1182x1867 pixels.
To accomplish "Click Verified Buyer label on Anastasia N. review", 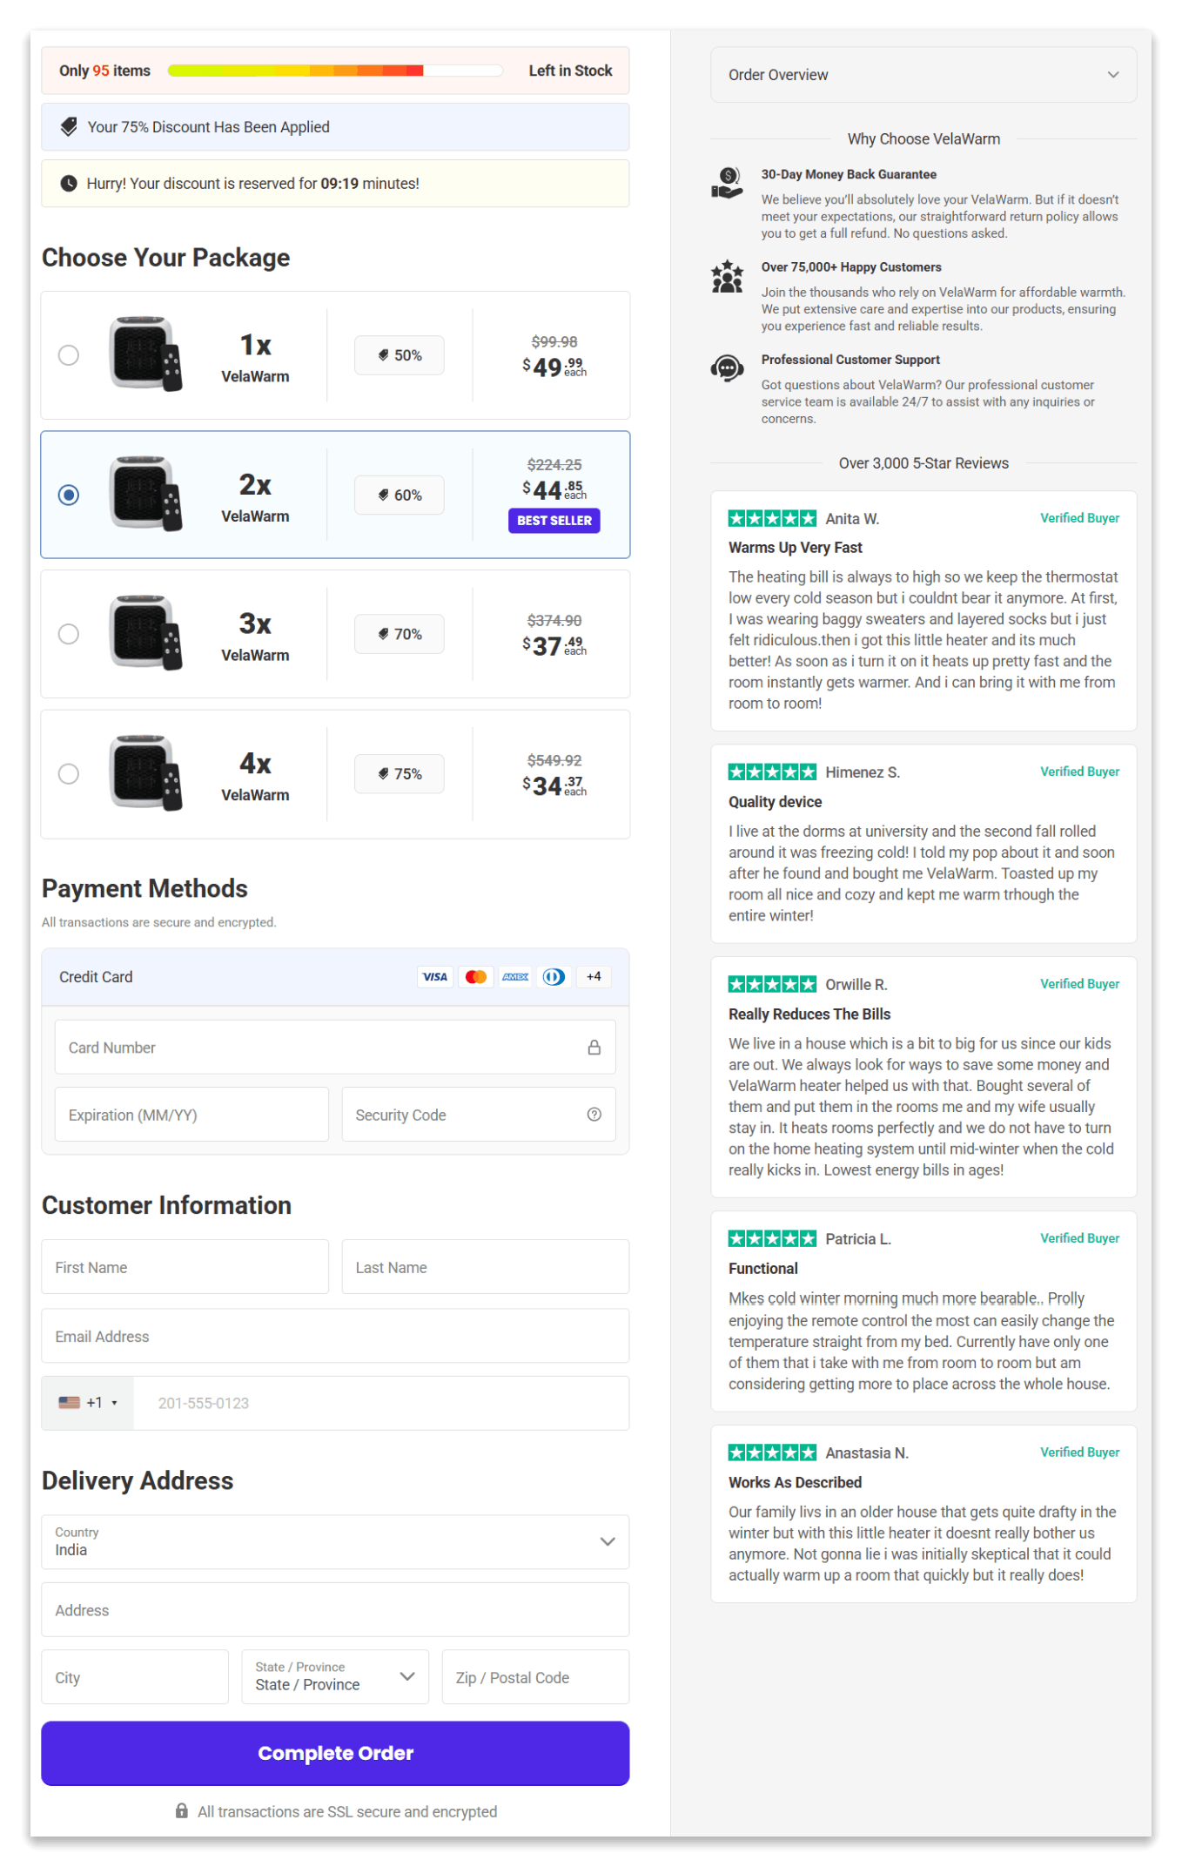I will (1079, 1452).
